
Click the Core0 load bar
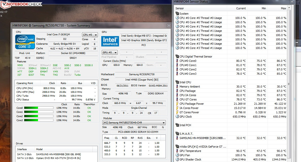pos(38,108)
